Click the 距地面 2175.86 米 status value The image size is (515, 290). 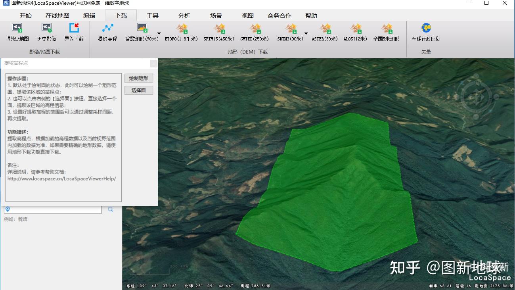point(494,286)
